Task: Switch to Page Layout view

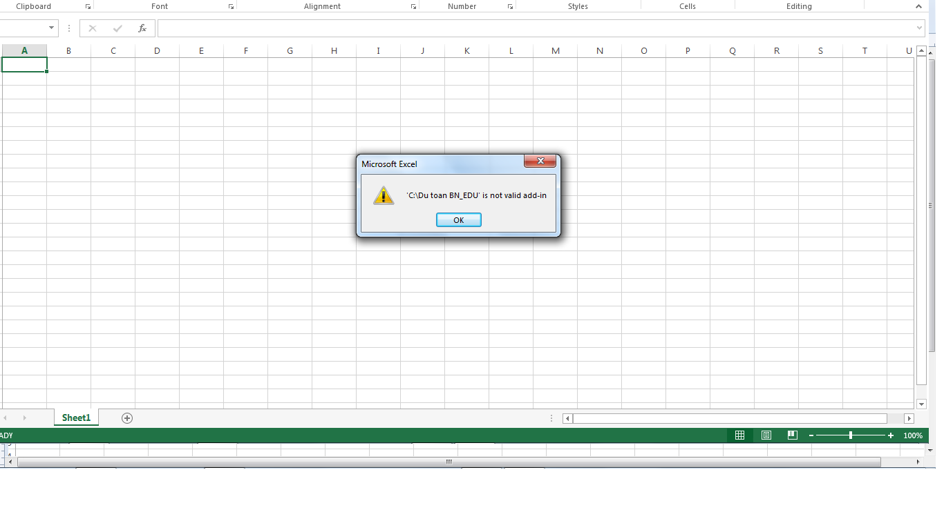Action: click(x=766, y=435)
